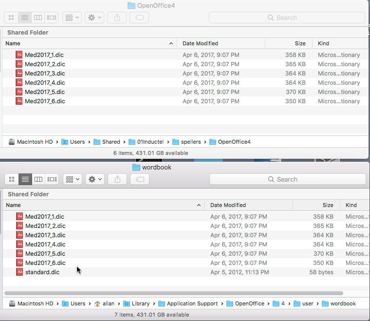Switch wordbook window to icon view
Screen dimensions: 370x321
pos(12,179)
